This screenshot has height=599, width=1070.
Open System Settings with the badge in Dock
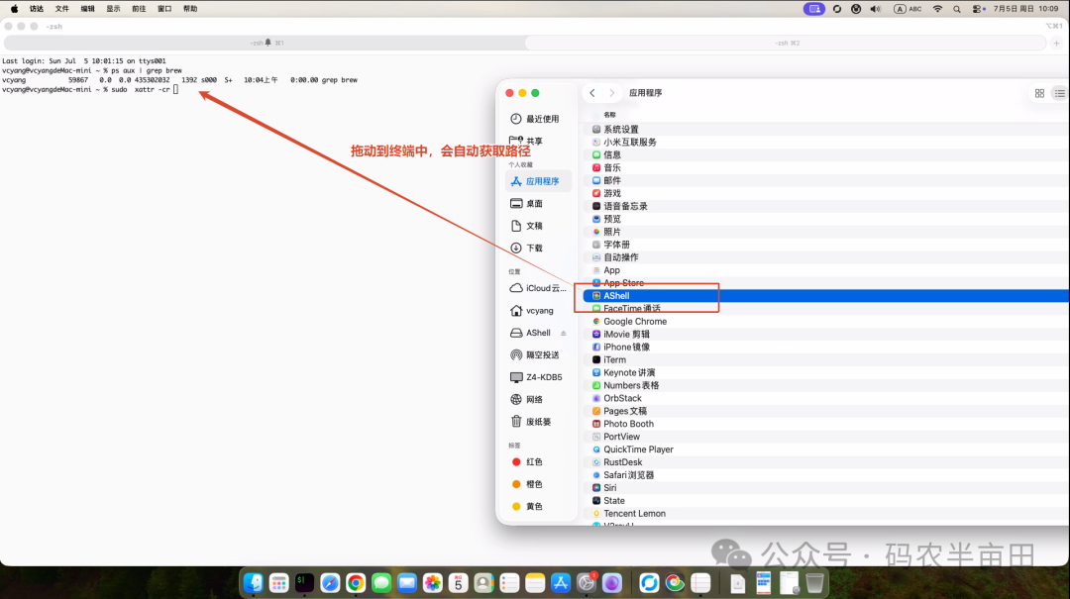point(587,582)
